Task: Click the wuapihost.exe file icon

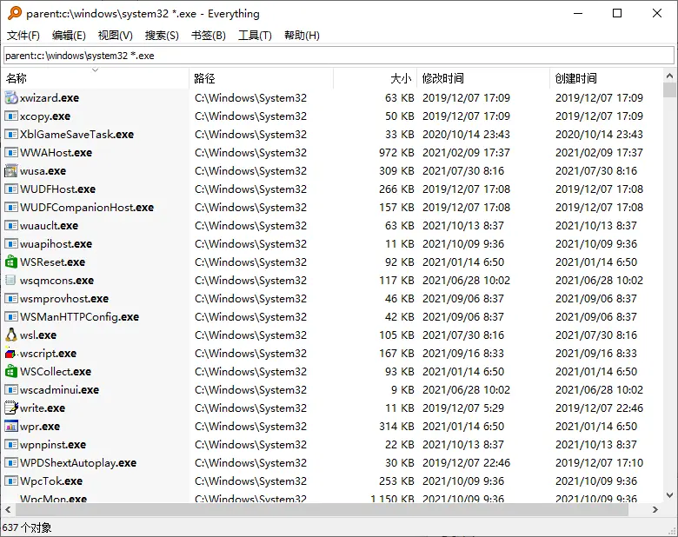Action: point(11,244)
